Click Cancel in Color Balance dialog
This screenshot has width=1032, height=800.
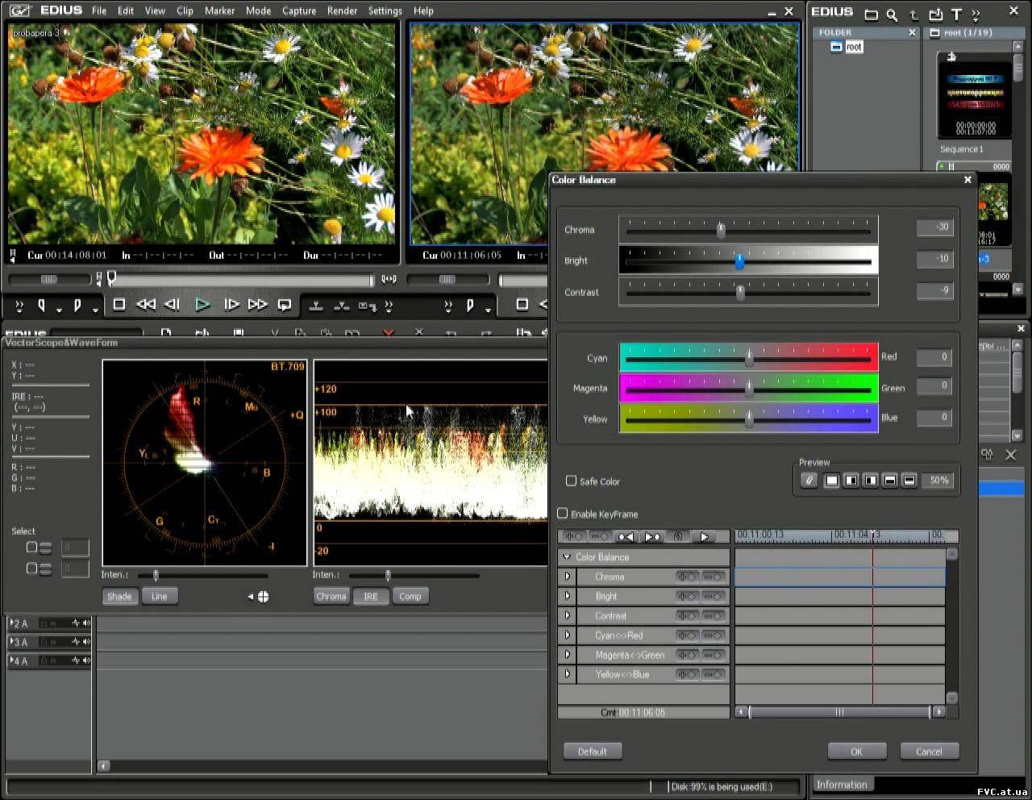point(929,752)
